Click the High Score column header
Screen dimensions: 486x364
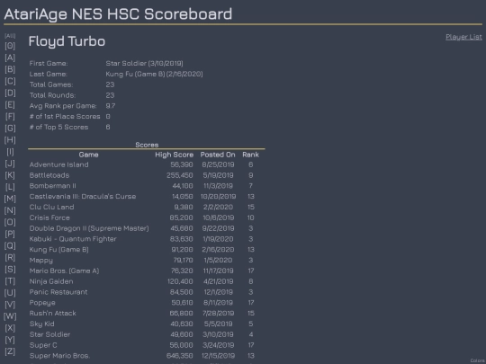coord(175,155)
